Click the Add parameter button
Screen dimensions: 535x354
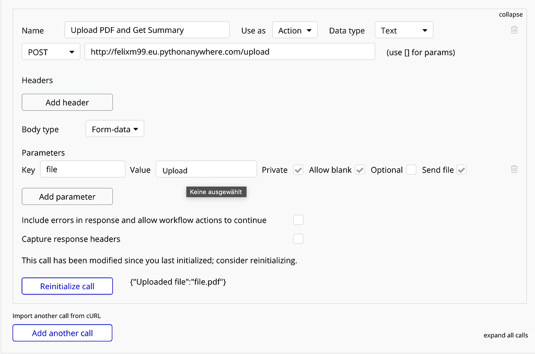(67, 196)
